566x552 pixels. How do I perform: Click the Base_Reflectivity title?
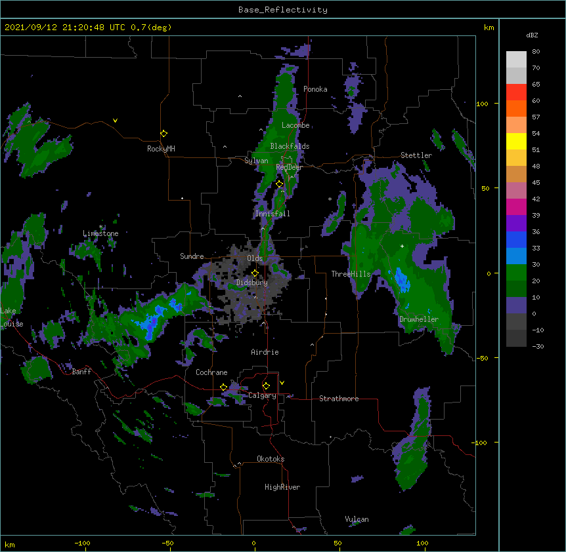[x=283, y=10]
